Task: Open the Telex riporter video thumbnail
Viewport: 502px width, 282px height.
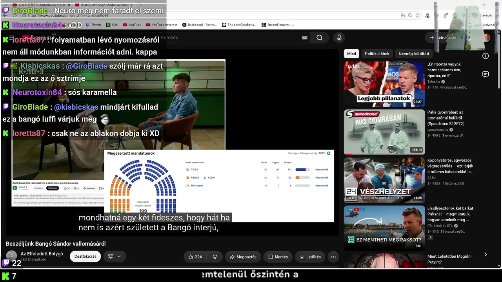Action: [384, 84]
